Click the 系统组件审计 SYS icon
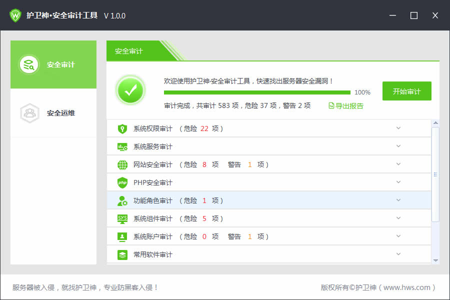Screen dimensions: 450x300 pyautogui.click(x=122, y=219)
